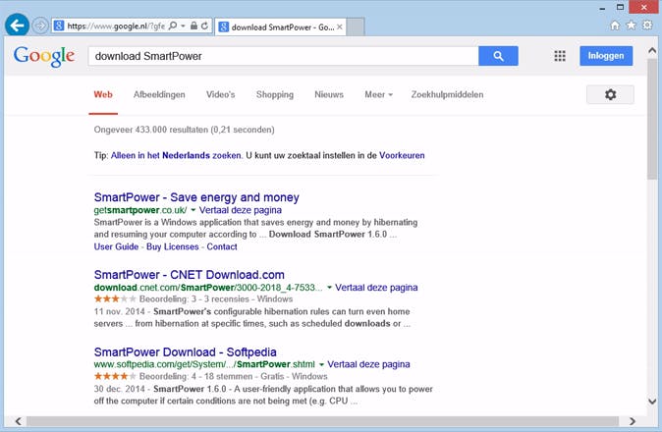Click the four-star rating of Softpedia result
Screen dimensions: 662x432
[x=115, y=376]
